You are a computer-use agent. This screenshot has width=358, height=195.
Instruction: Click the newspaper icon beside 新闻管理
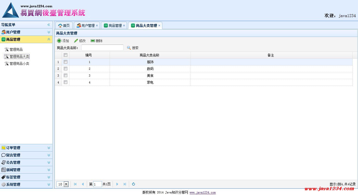(4, 170)
